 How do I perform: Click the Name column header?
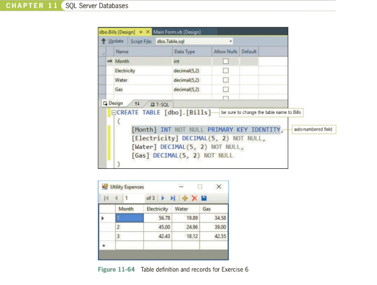pyautogui.click(x=143, y=52)
